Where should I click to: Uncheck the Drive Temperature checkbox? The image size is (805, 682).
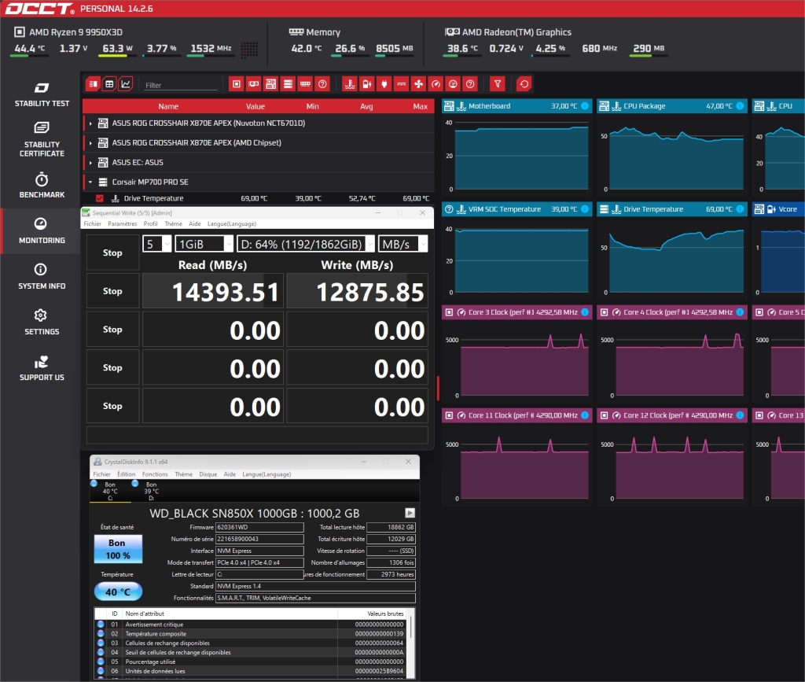pos(100,199)
